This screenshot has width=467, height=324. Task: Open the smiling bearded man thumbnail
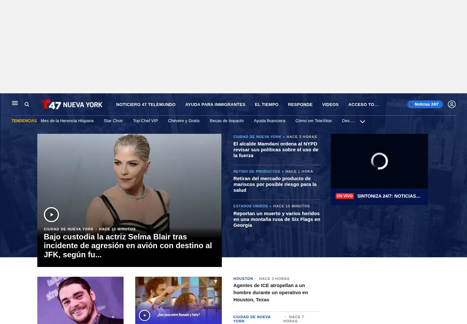[80, 300]
